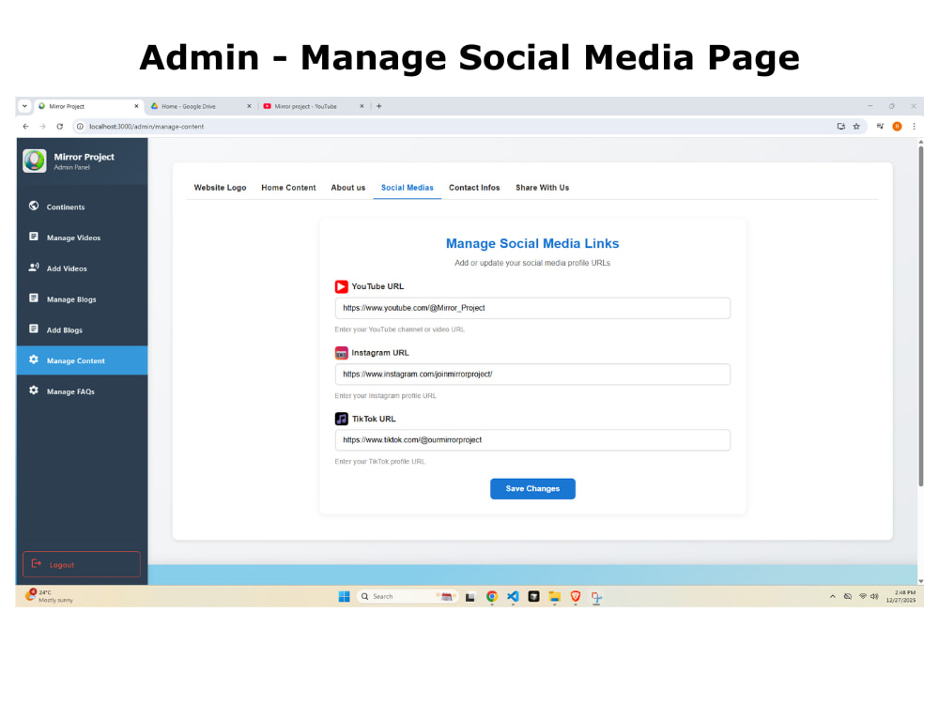Open Task View from the taskbar
The image size is (939, 704).
[470, 597]
